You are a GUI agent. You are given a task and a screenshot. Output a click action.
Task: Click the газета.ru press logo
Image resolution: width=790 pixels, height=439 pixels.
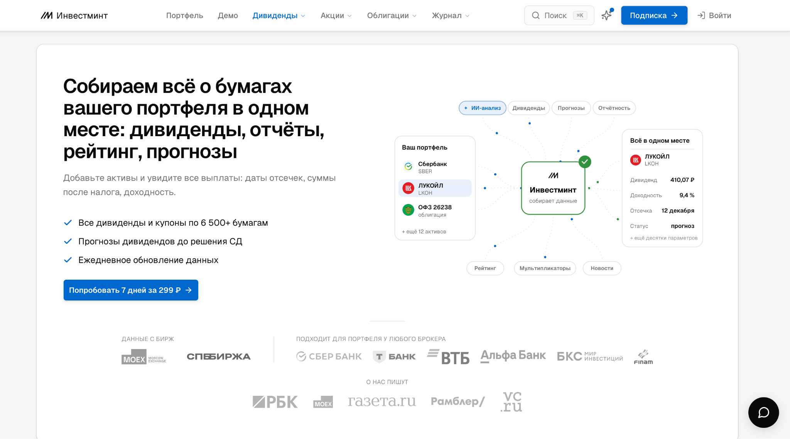(x=382, y=401)
